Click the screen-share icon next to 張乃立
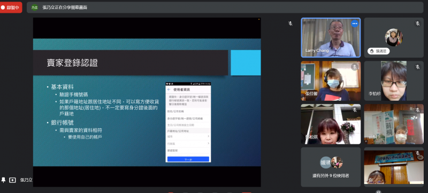Viewport: 428px width, 193px height. click(x=12, y=180)
